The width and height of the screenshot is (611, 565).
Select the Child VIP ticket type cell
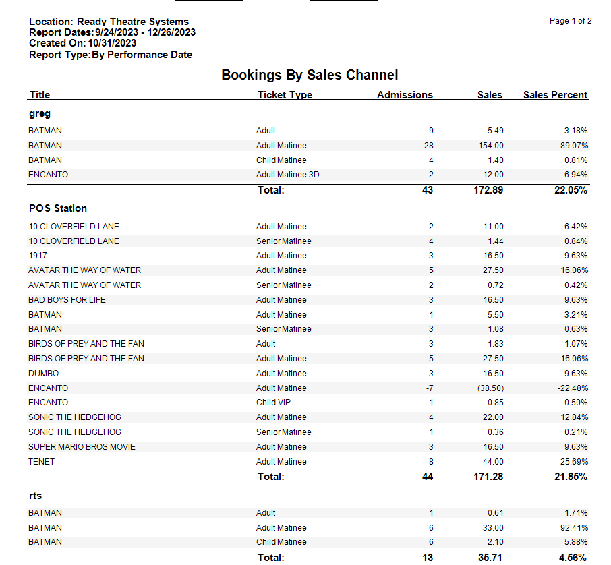[272, 403]
